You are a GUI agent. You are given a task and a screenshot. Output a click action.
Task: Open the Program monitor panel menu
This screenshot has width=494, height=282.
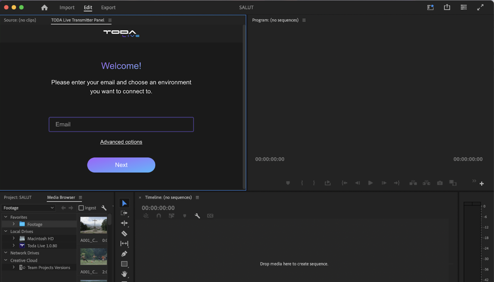pos(304,20)
